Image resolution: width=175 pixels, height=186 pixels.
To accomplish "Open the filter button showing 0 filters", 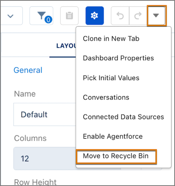I will click(41, 16).
